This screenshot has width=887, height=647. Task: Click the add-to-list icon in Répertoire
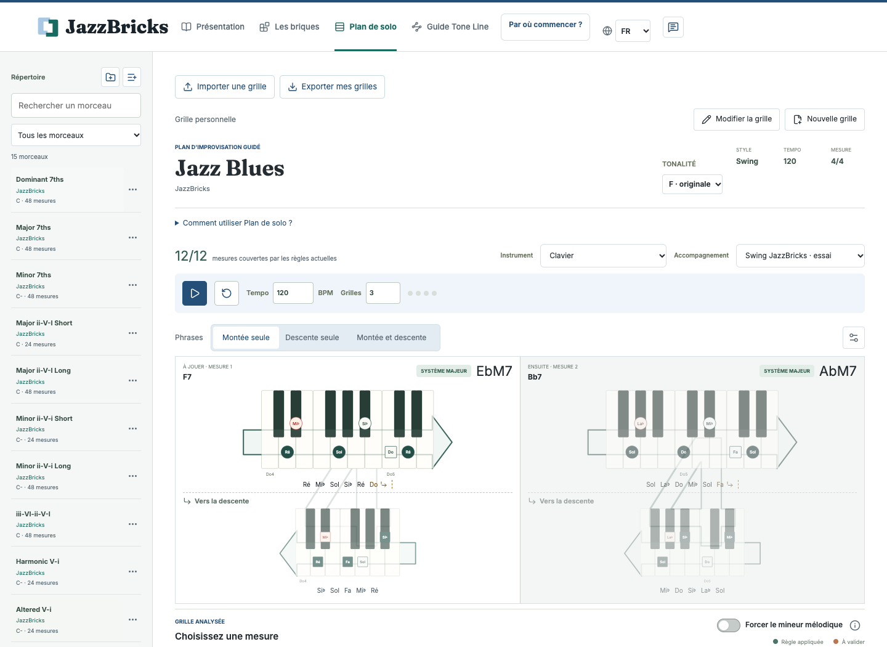tap(132, 77)
